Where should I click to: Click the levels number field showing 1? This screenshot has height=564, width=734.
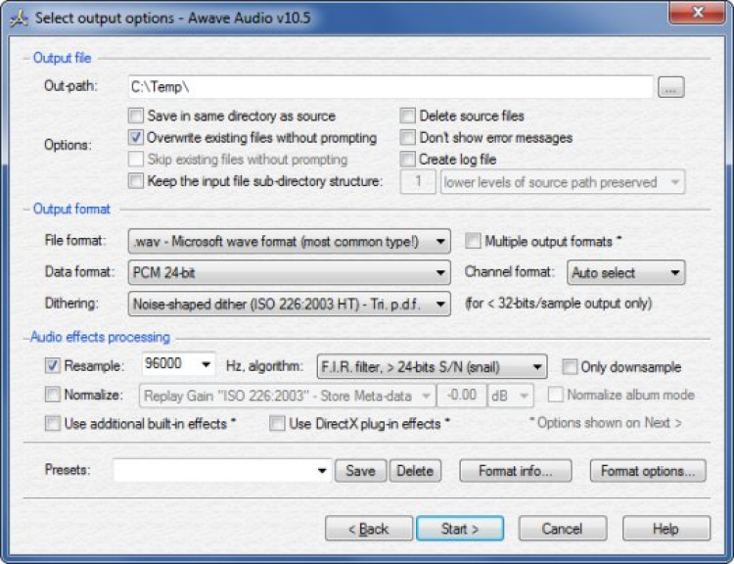click(418, 182)
